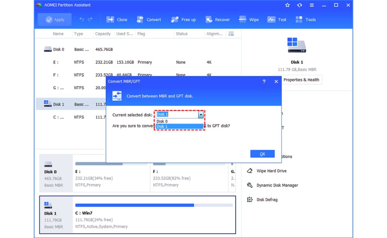Sort by the Name column header
The height and width of the screenshot is (238, 387).
(x=58, y=34)
